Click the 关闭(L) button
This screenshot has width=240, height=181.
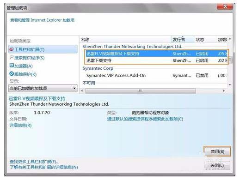point(217,165)
